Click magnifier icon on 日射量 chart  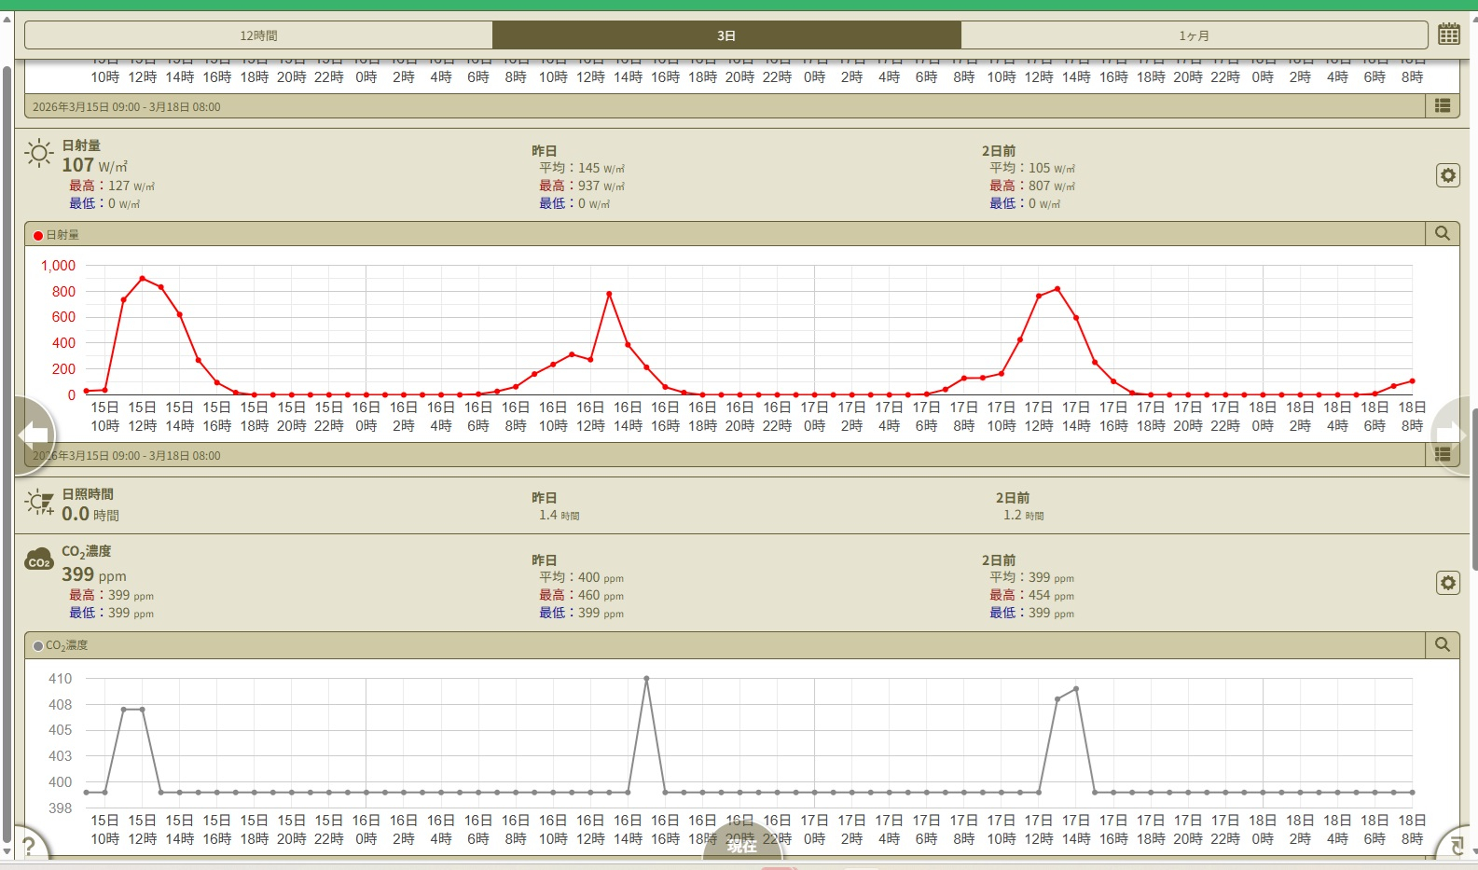coord(1442,233)
